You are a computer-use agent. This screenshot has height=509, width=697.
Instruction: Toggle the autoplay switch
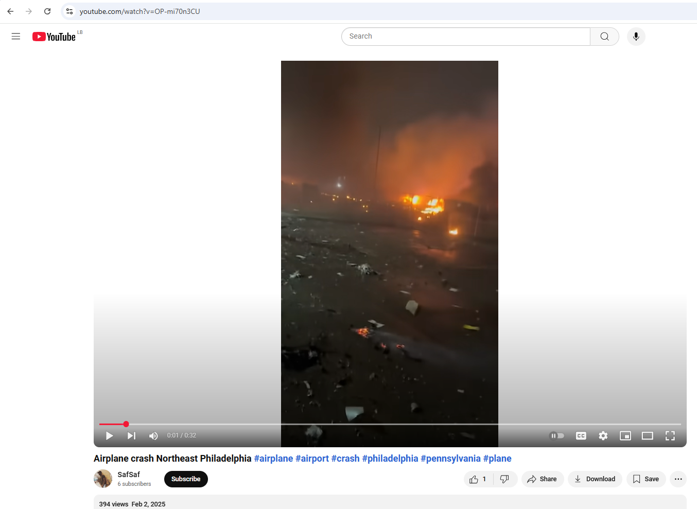(x=556, y=436)
